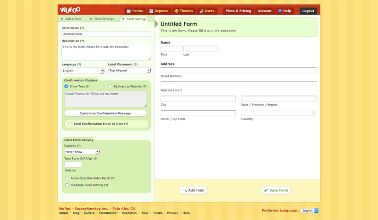378x220 pixels.
Task: Open the Account page
Action: pyautogui.click(x=265, y=11)
